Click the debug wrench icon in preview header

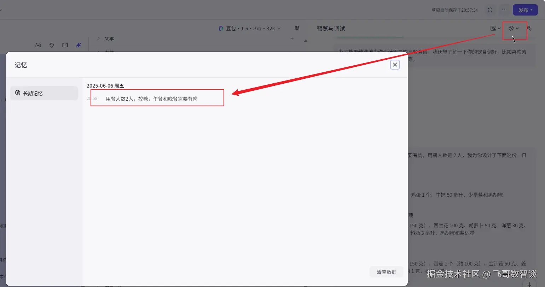coord(529,28)
